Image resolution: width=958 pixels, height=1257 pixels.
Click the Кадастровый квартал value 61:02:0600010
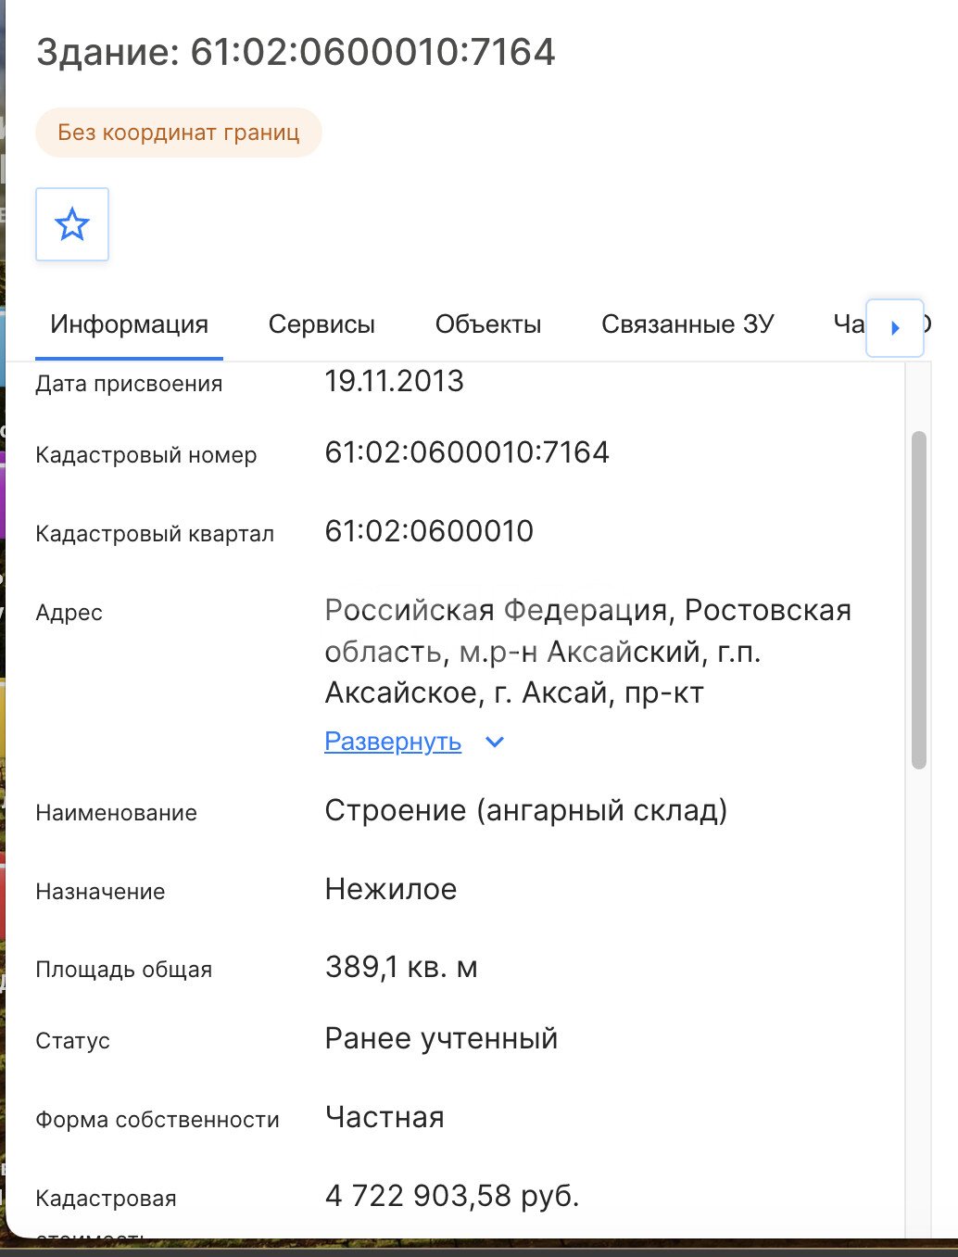pyautogui.click(x=429, y=531)
